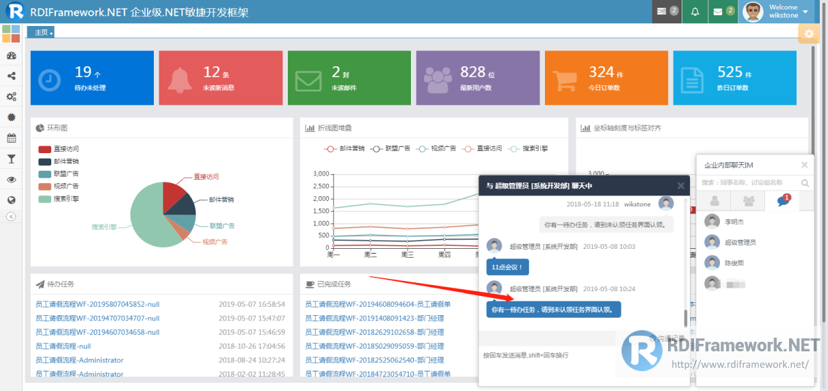Click the orange settings gear button
The width and height of the screenshot is (828, 391).
(x=809, y=34)
